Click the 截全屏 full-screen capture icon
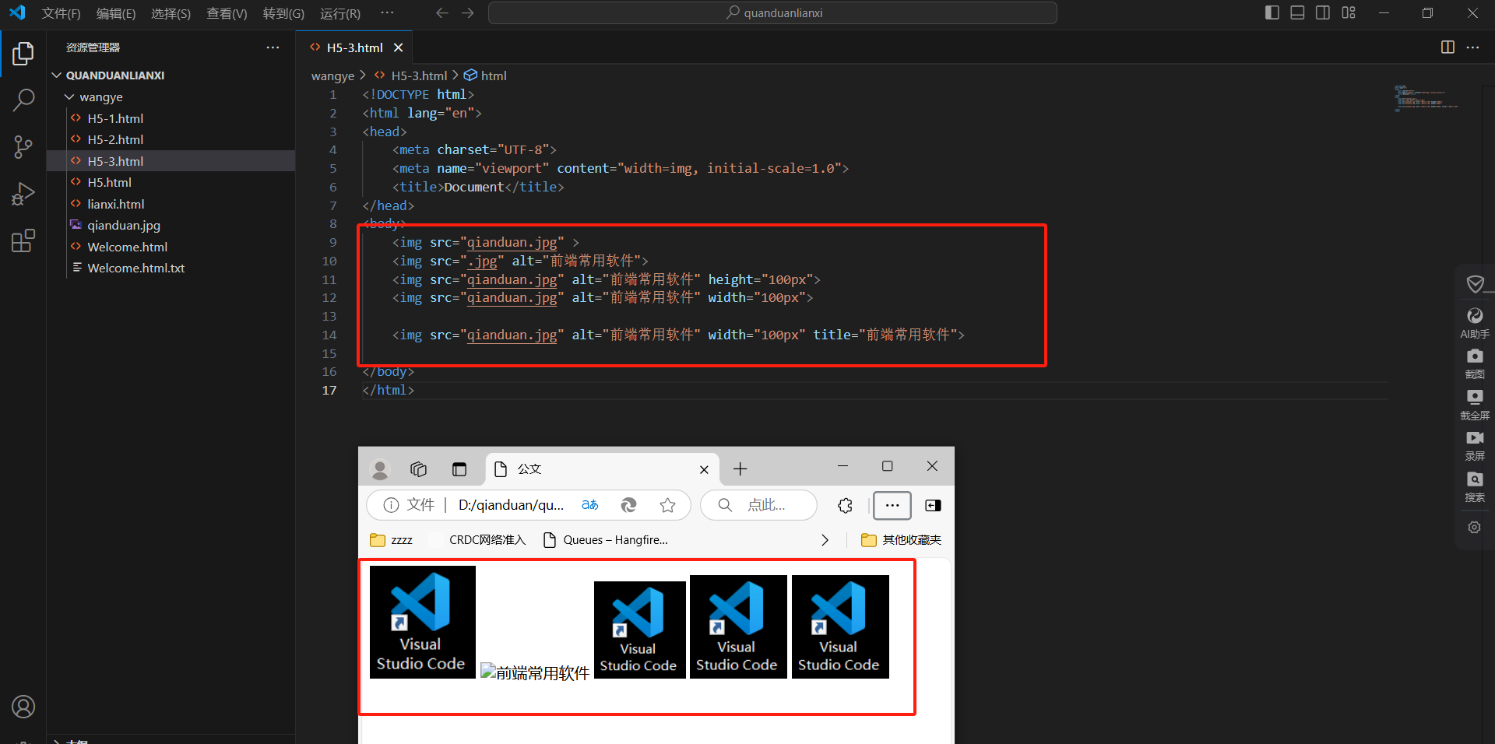Screen dimensions: 1495x744 [x=1475, y=405]
